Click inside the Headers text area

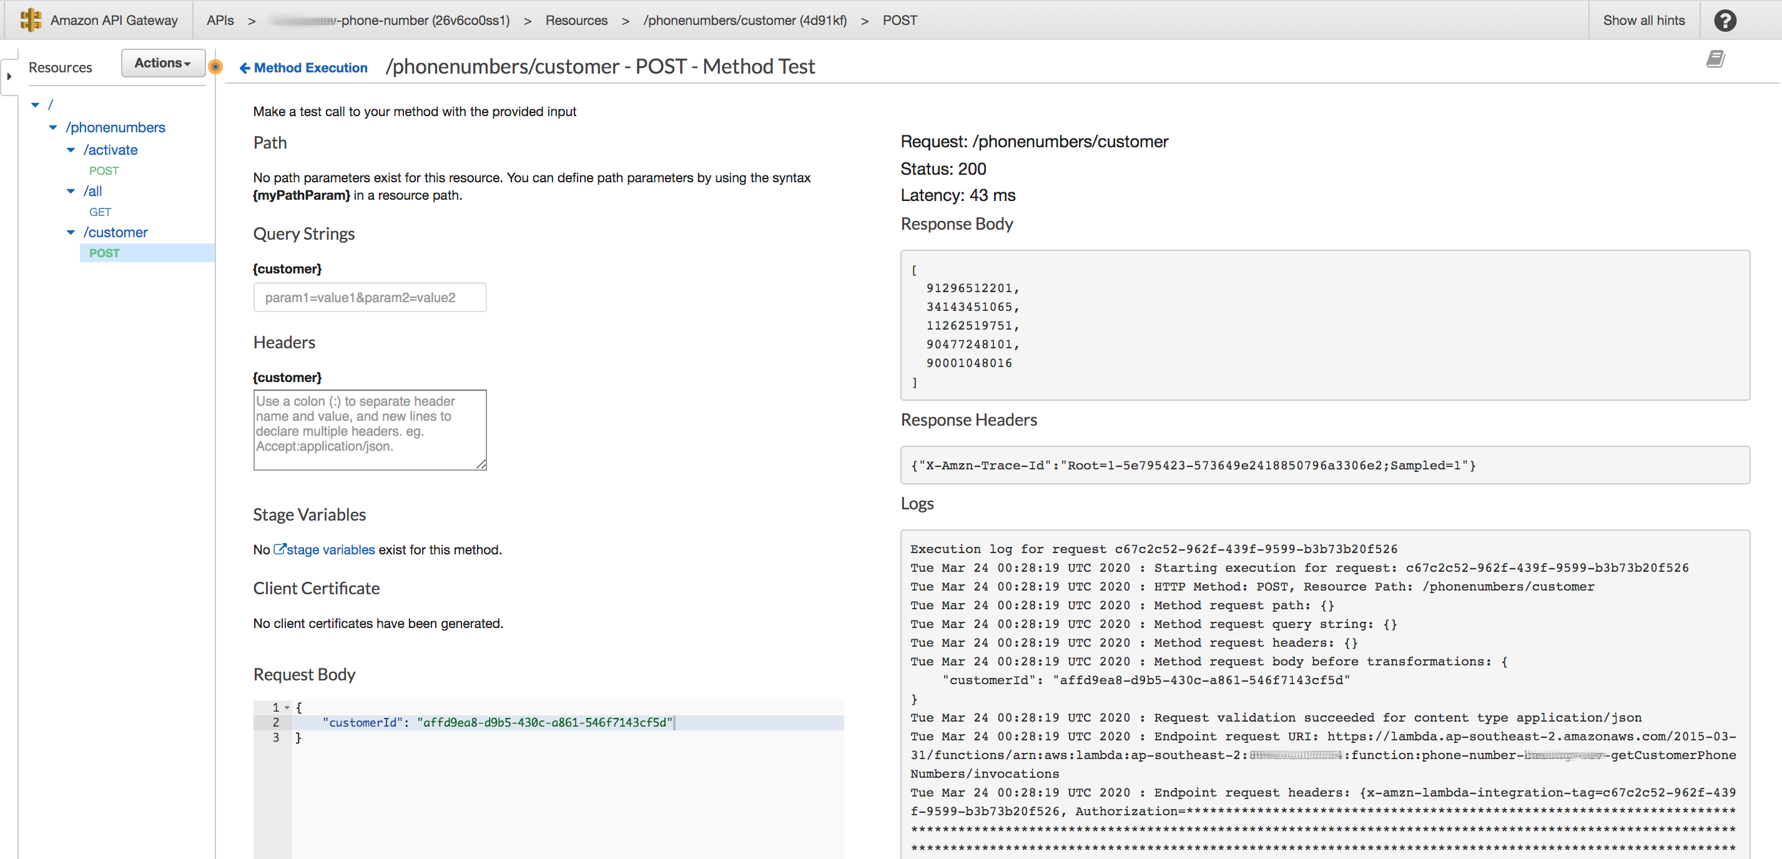click(x=370, y=430)
